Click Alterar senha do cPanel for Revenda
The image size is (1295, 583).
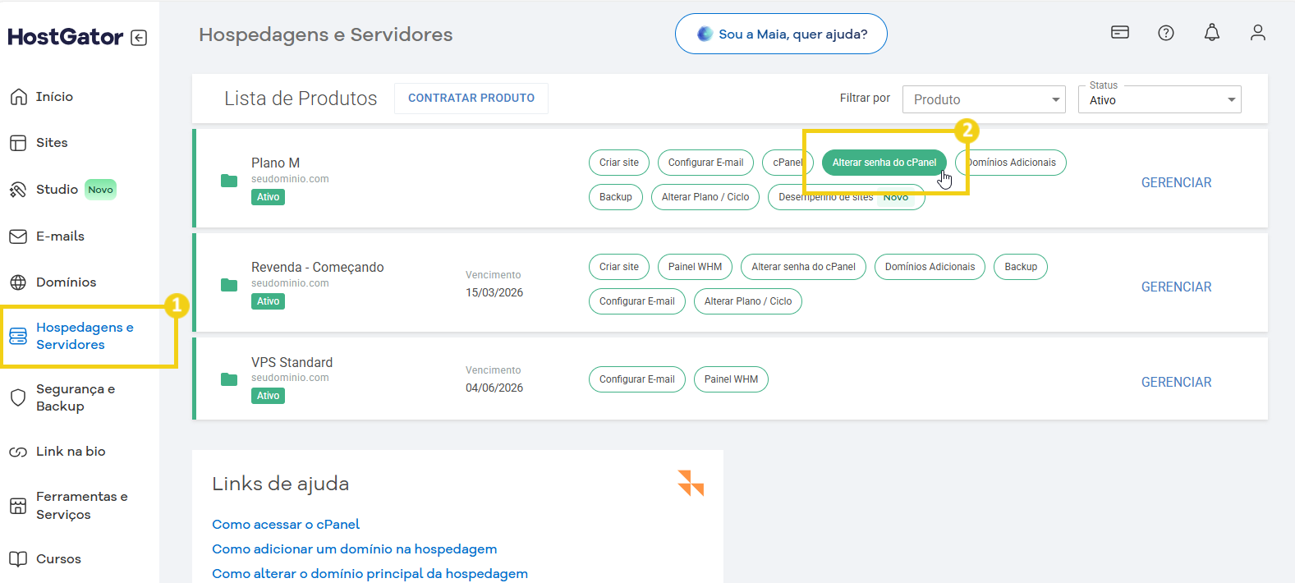(803, 267)
